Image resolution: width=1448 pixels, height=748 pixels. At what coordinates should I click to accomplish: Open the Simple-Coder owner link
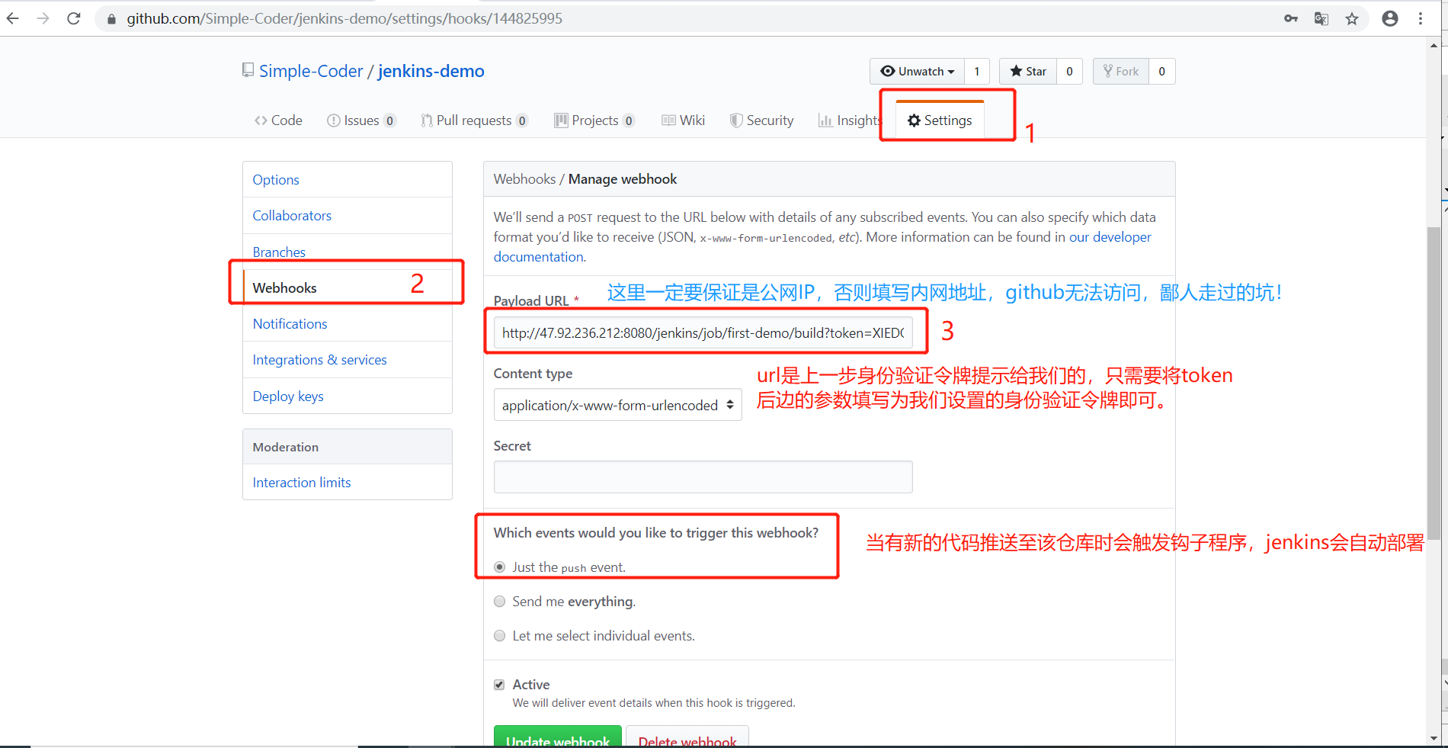[x=311, y=71]
